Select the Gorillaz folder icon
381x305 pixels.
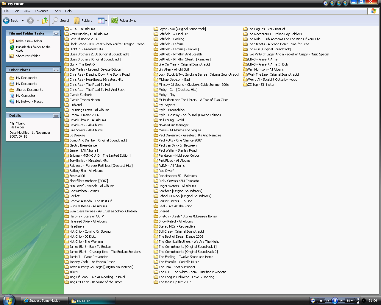(67, 196)
